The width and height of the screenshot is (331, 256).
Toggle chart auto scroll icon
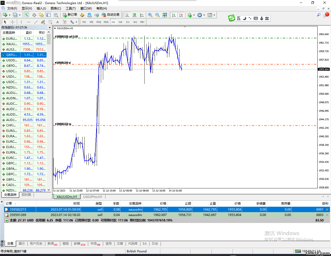point(174,15)
